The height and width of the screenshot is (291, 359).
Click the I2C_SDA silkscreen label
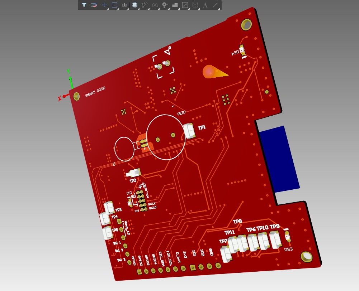[161, 259]
